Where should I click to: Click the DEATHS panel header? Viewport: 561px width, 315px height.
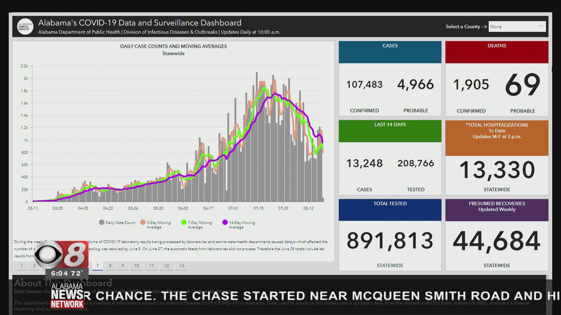point(497,52)
